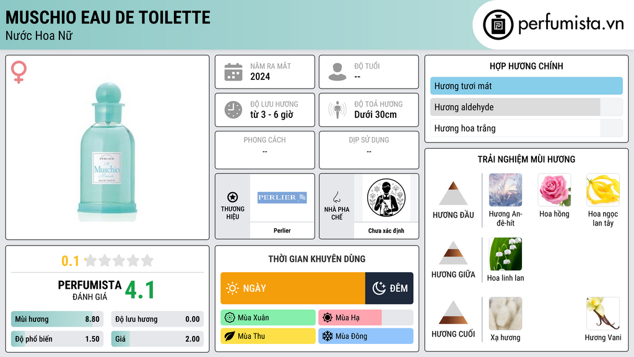Click the Mùi hương 8.80 rating bar
The height and width of the screenshot is (357, 634).
[x=58, y=319]
